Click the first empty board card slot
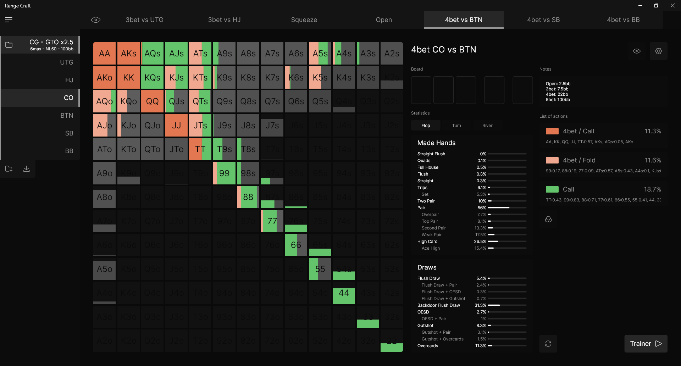The image size is (681, 366). [x=421, y=90]
